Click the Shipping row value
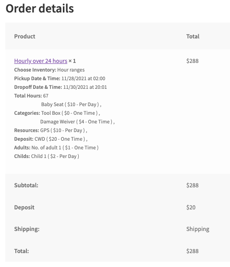 (198, 229)
